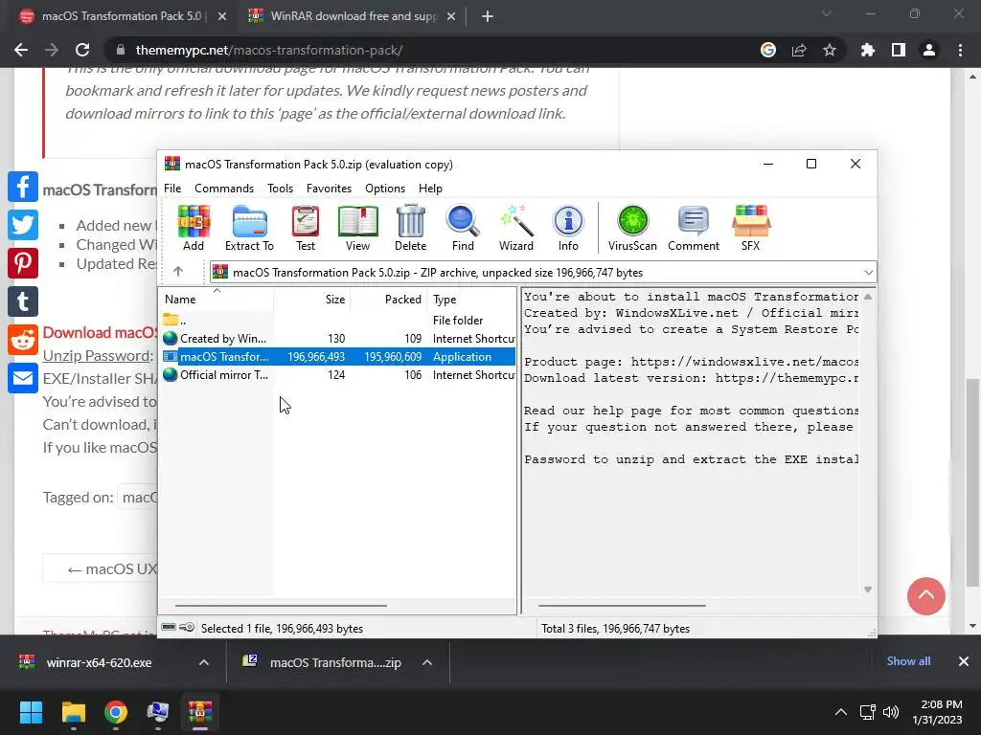981x735 pixels.
Task: Click Show all downloads link
Action: tap(908, 660)
